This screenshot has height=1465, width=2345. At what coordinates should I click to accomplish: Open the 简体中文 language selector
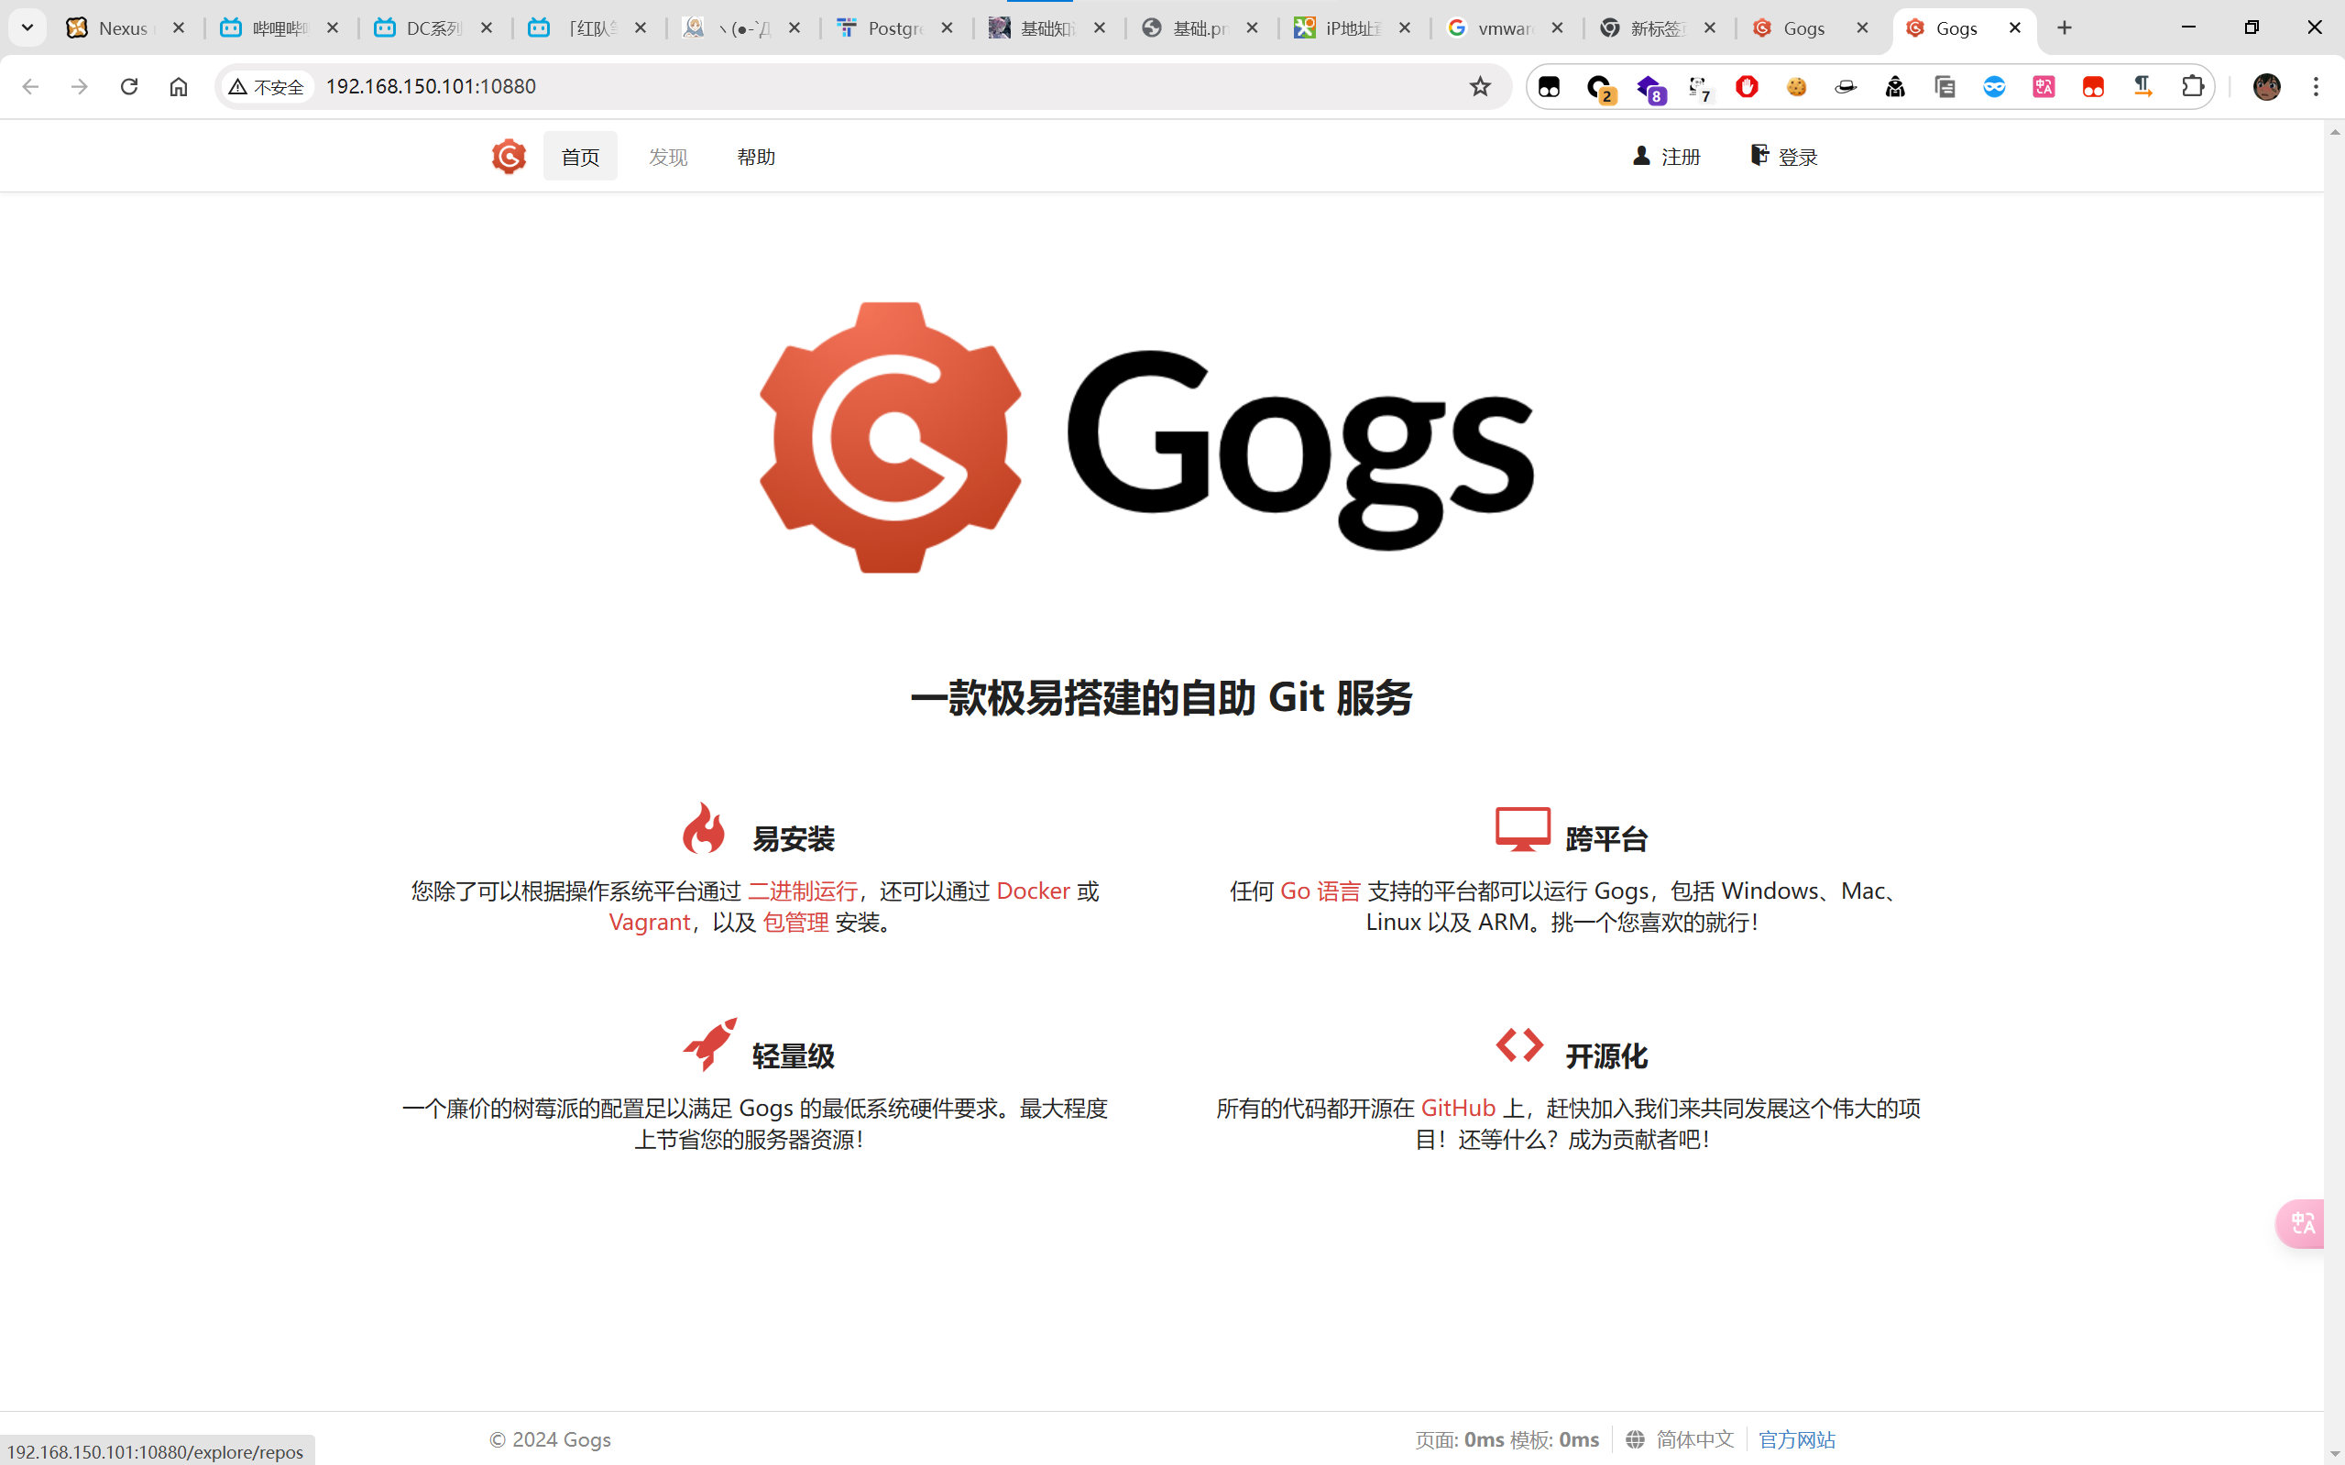point(1682,1440)
